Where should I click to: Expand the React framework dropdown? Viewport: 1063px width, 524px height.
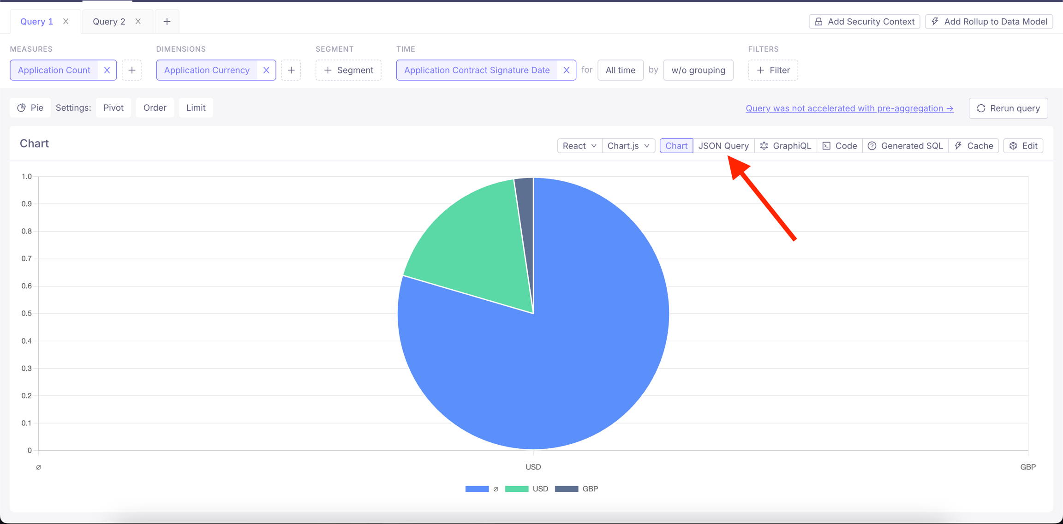tap(579, 146)
